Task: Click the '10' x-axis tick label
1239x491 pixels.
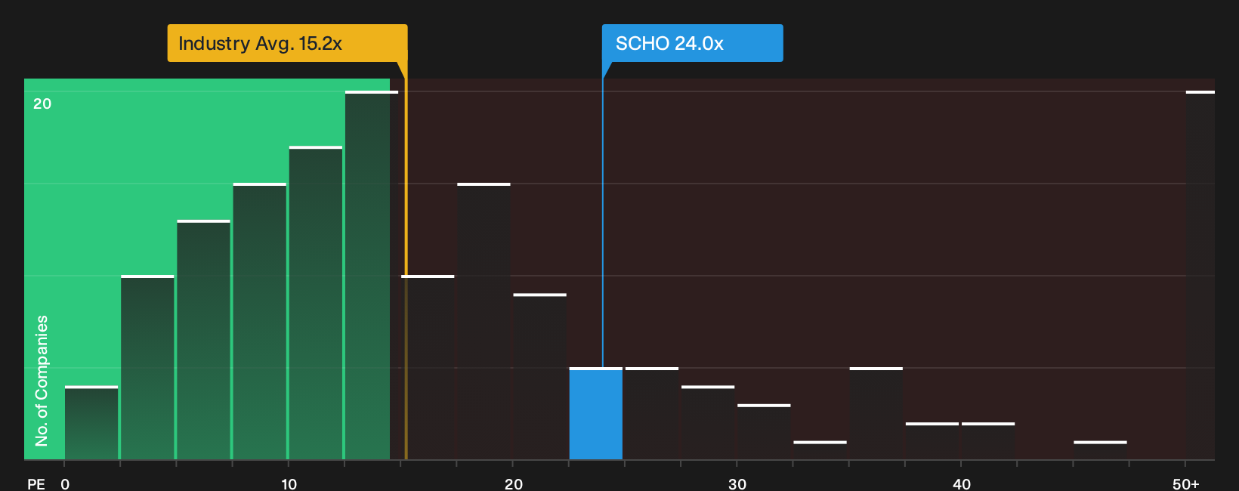Action: tap(289, 483)
